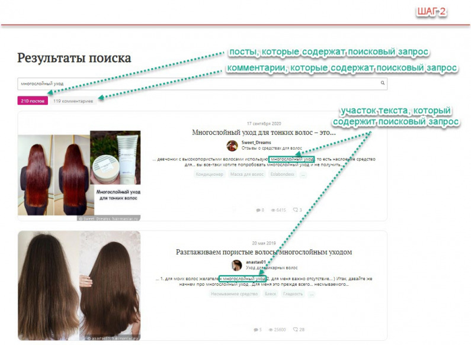Switch to the "119 комментариев" tab

73,101
